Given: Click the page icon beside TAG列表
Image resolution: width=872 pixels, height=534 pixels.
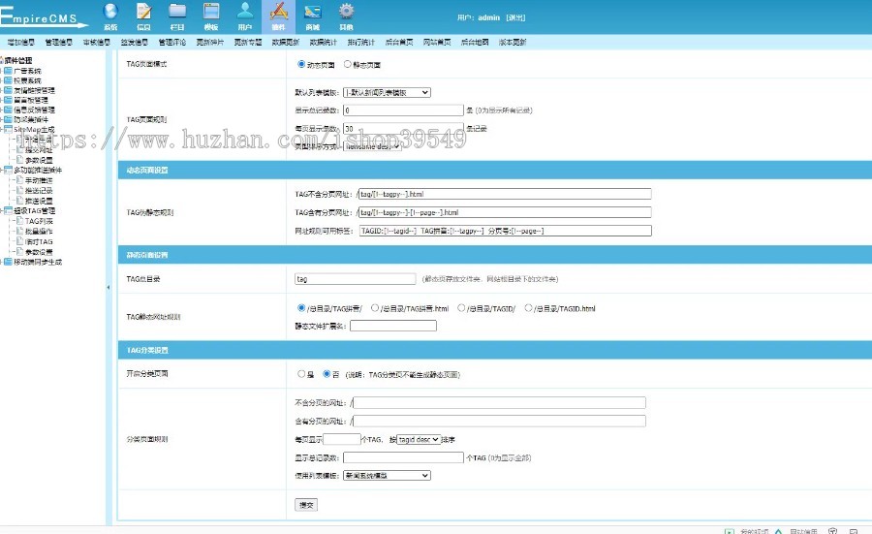Looking at the screenshot, I should pyautogui.click(x=19, y=221).
